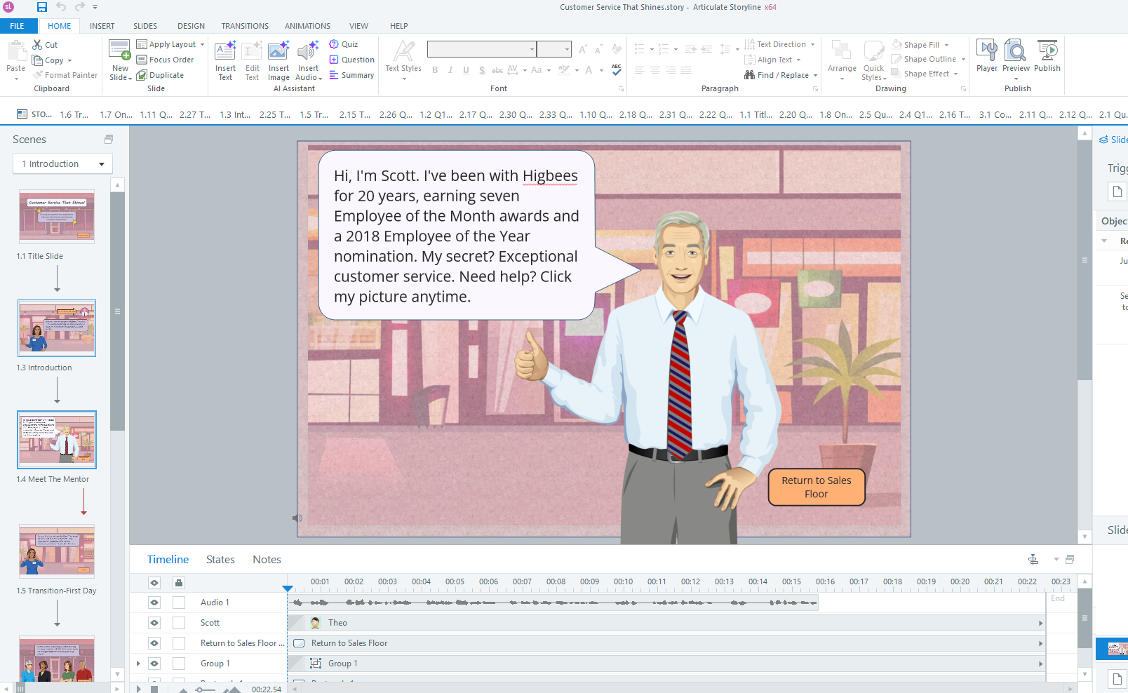Click the Publish icon
This screenshot has height=693, width=1128.
click(x=1047, y=51)
